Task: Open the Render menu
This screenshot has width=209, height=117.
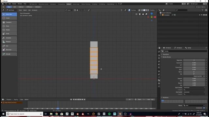Action: (x=14, y=4)
